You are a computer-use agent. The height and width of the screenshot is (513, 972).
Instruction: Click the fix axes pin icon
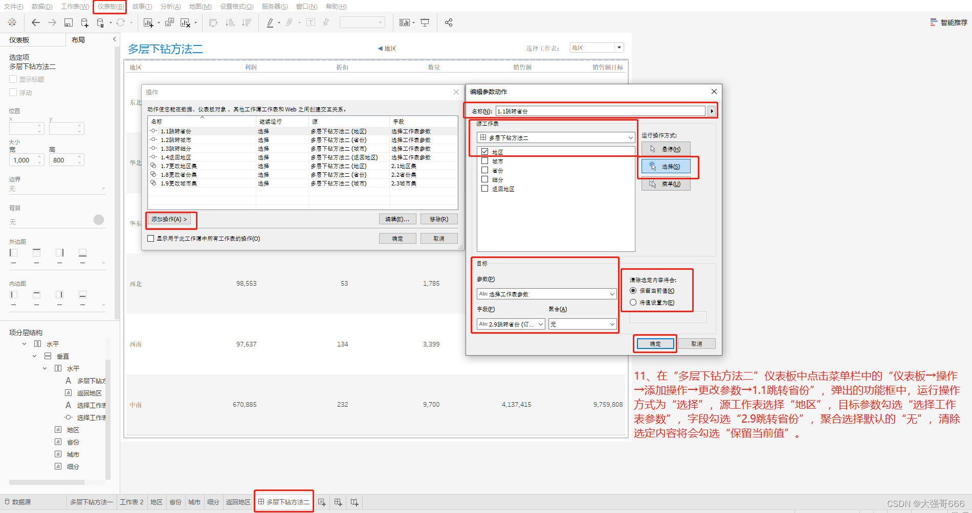[x=326, y=22]
